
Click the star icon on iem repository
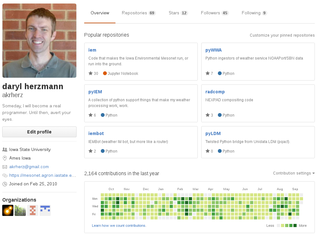click(91, 73)
